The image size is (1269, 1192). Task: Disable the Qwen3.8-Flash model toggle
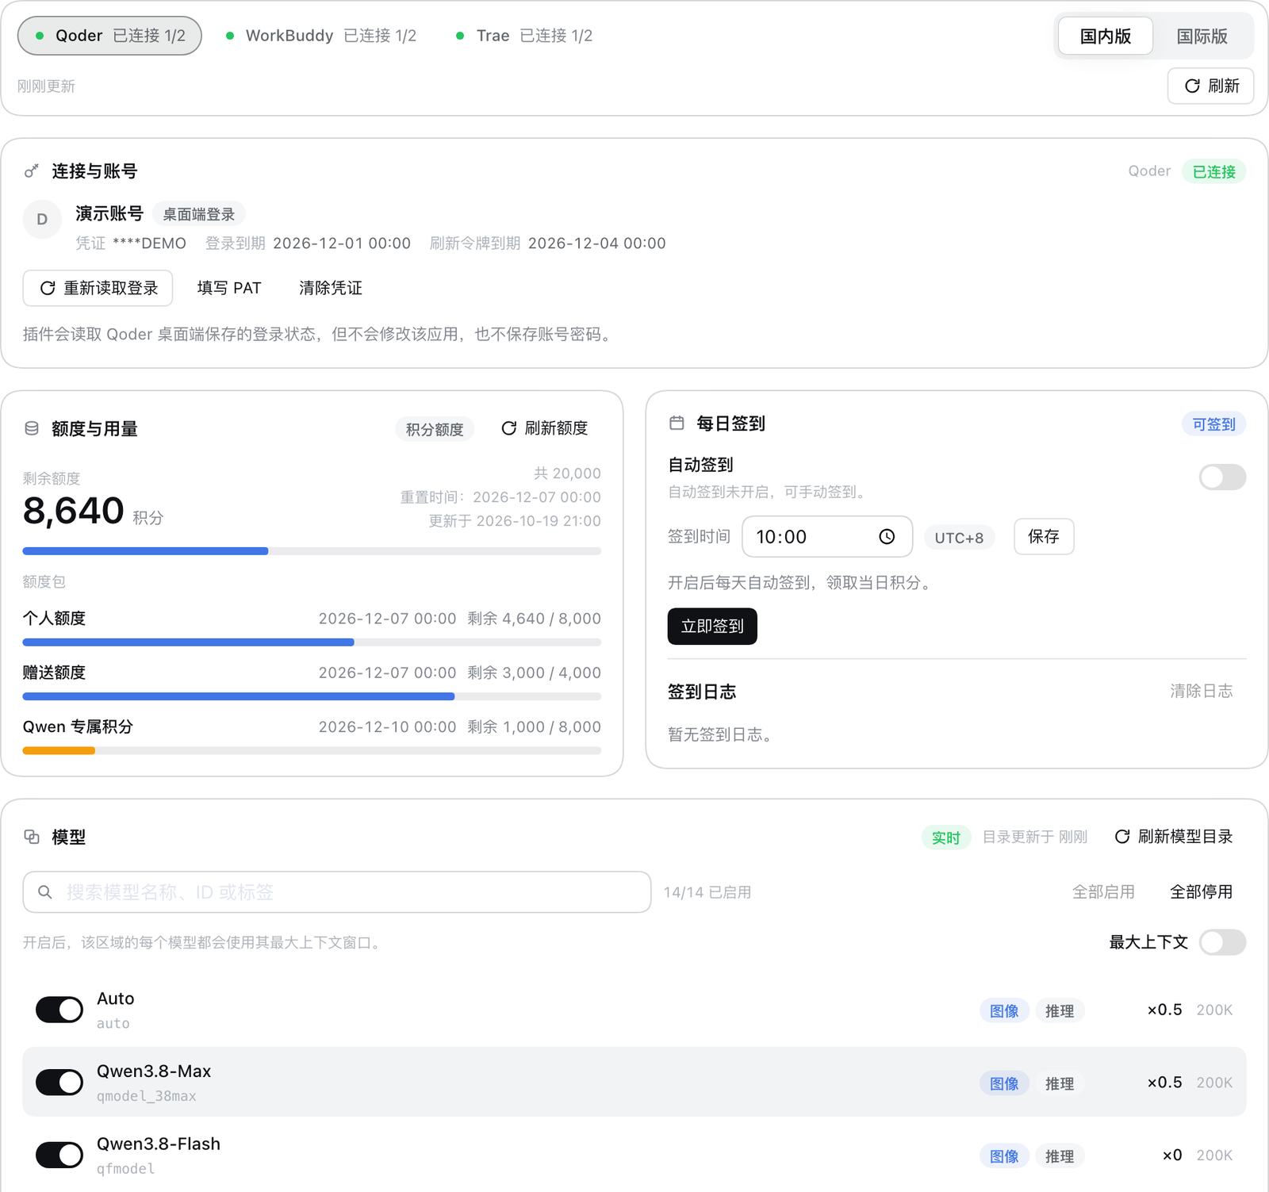point(59,1156)
